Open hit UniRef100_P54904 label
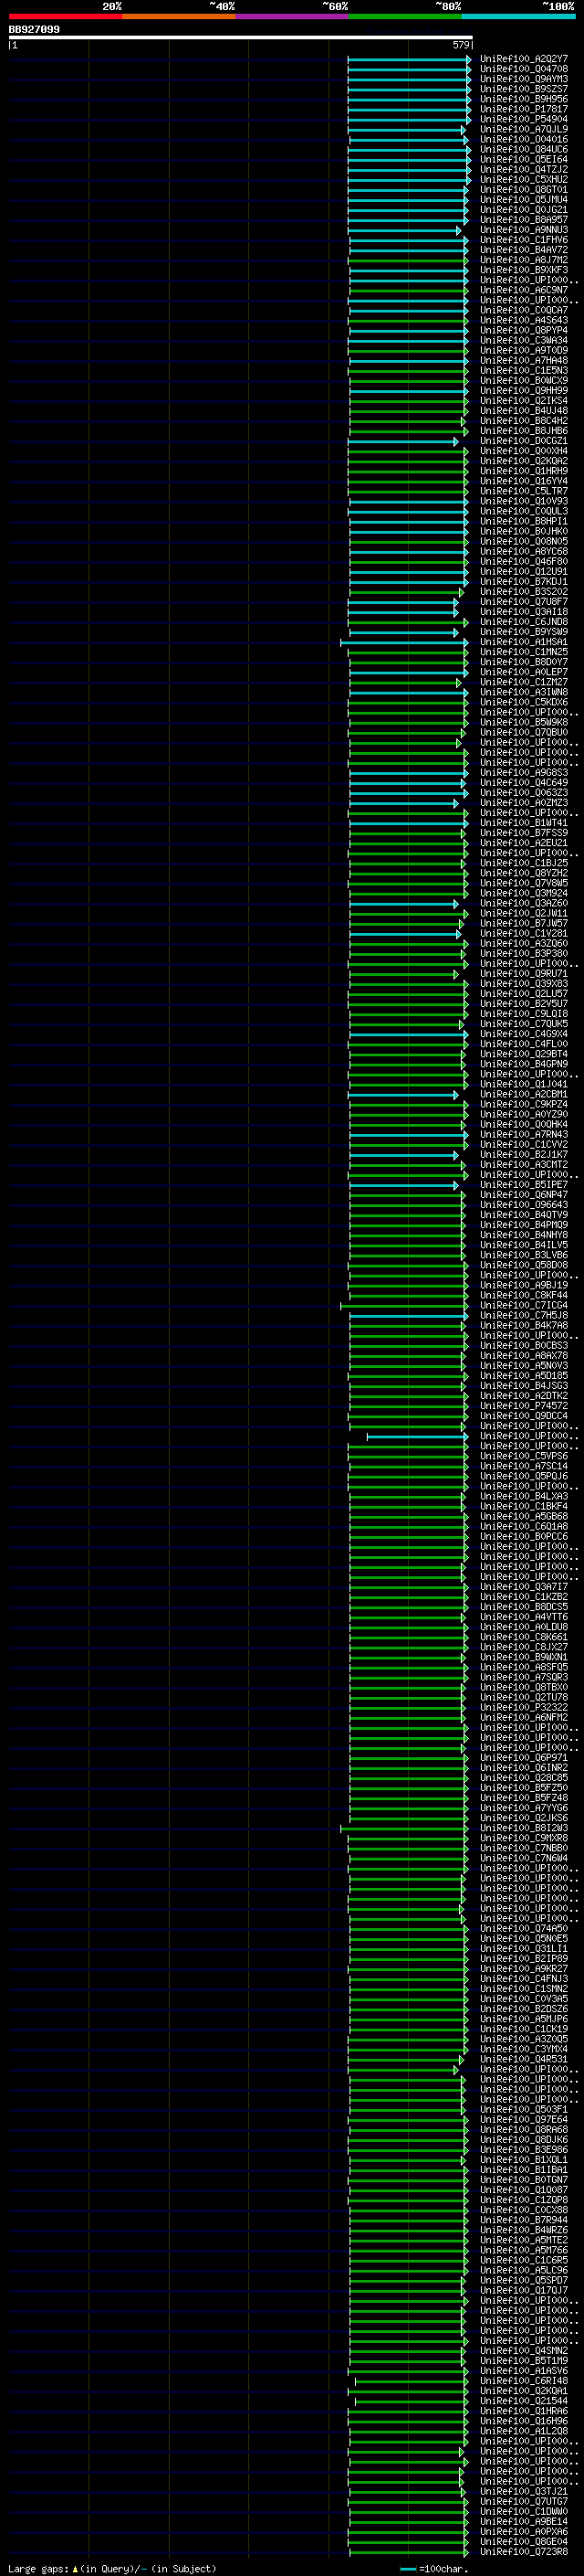The height and width of the screenshot is (2576, 584). tap(523, 119)
